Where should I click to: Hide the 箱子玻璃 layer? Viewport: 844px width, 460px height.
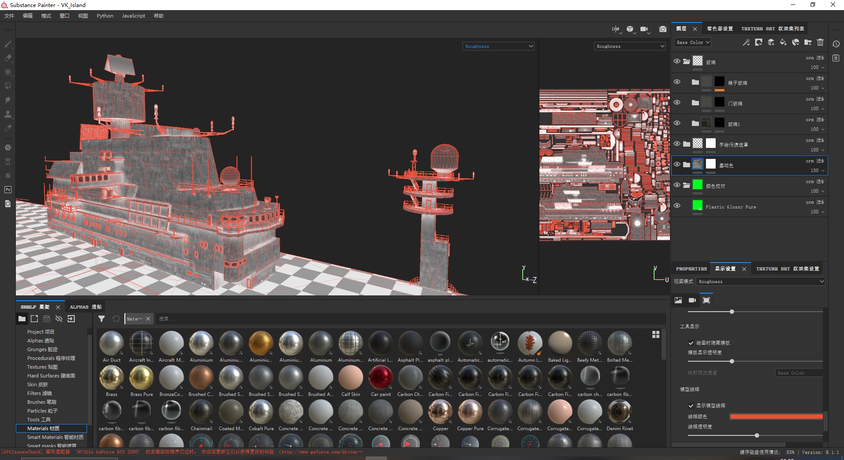point(677,82)
